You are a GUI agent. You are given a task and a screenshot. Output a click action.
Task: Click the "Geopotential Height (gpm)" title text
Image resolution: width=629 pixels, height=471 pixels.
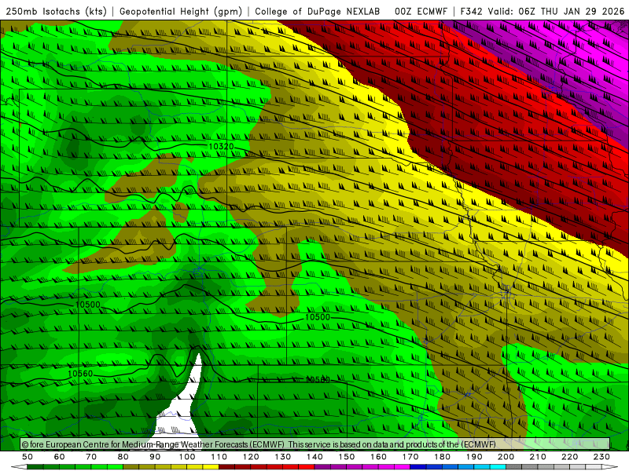click(x=181, y=11)
